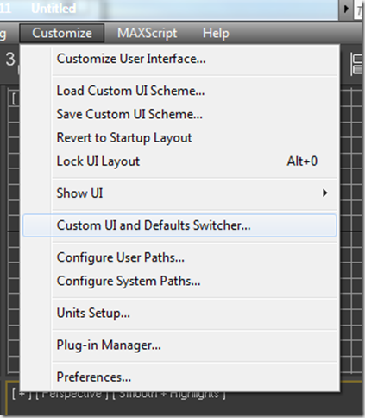
Task: Open the Help menu
Action: (216, 33)
